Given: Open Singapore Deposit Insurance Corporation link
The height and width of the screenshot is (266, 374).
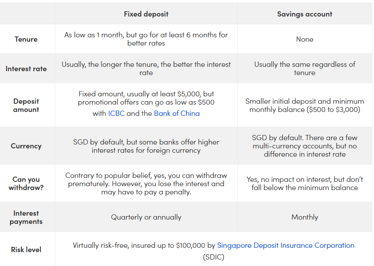Looking at the screenshot, I should click(x=285, y=246).
